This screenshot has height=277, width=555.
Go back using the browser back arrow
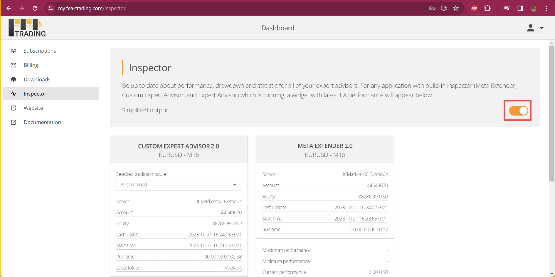click(9, 8)
